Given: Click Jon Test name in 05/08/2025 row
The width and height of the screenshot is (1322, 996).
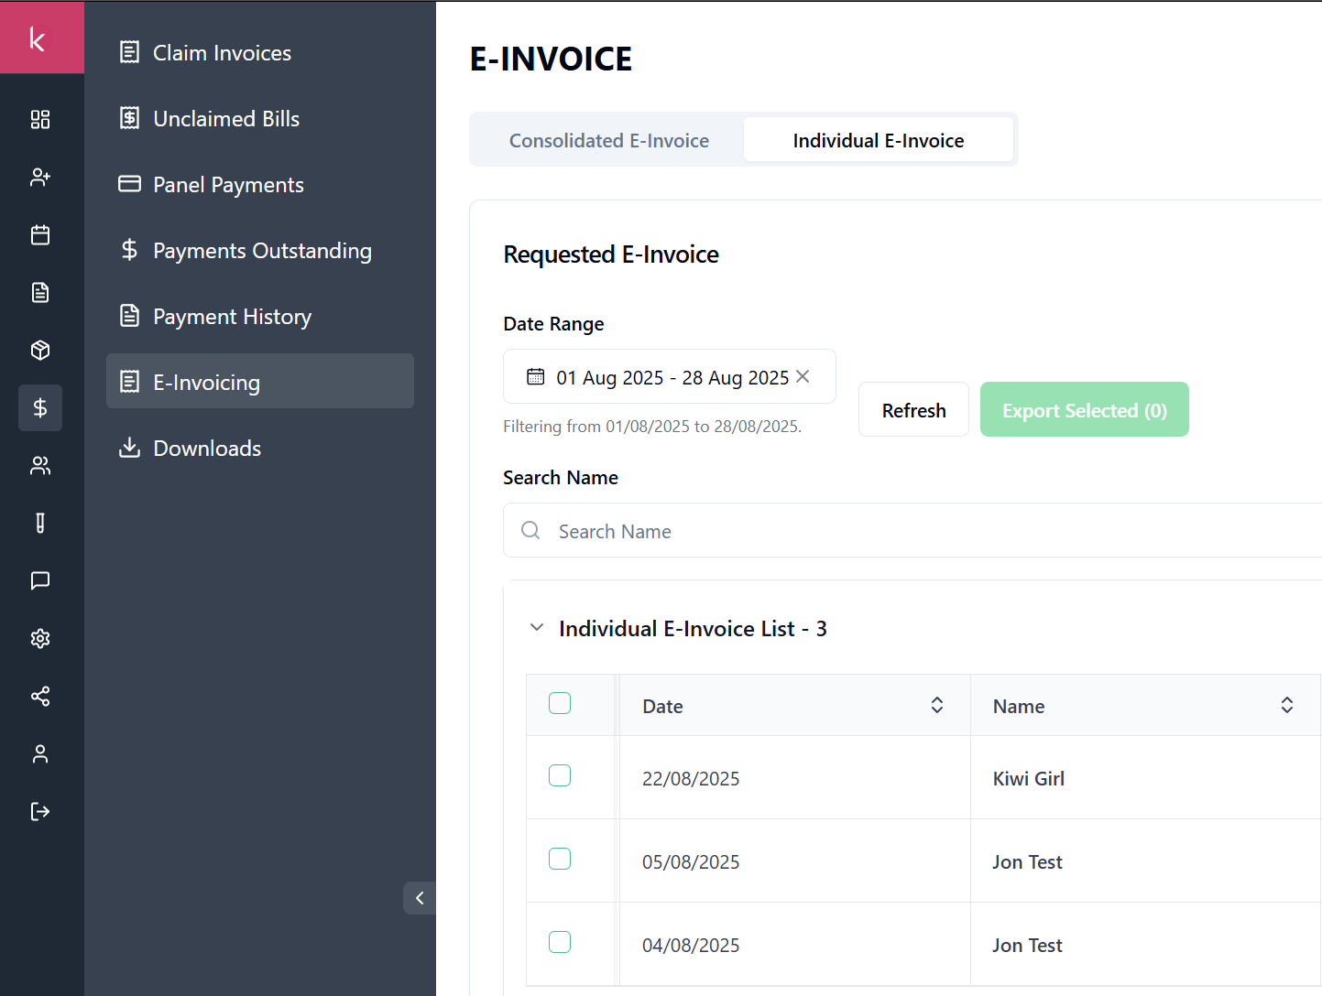Looking at the screenshot, I should 1028,862.
